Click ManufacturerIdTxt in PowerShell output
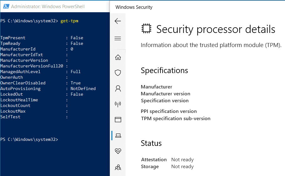Image resolution: width=285 pixels, height=176 pixels. pyautogui.click(x=22, y=55)
